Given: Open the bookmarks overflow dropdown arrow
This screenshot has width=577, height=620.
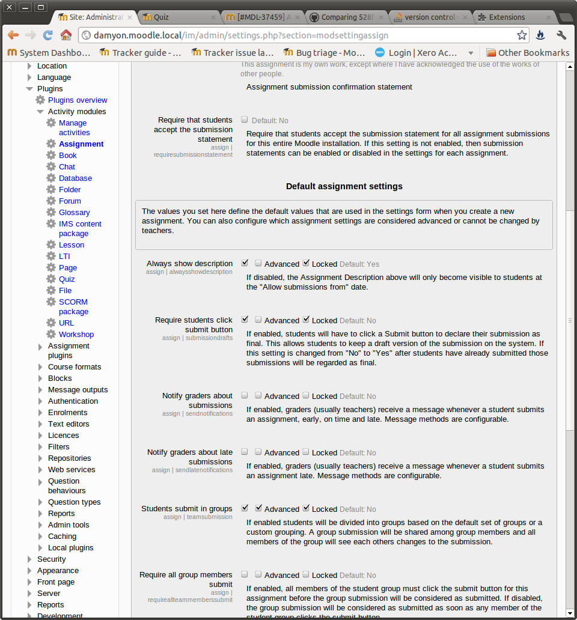Looking at the screenshot, I should point(471,53).
